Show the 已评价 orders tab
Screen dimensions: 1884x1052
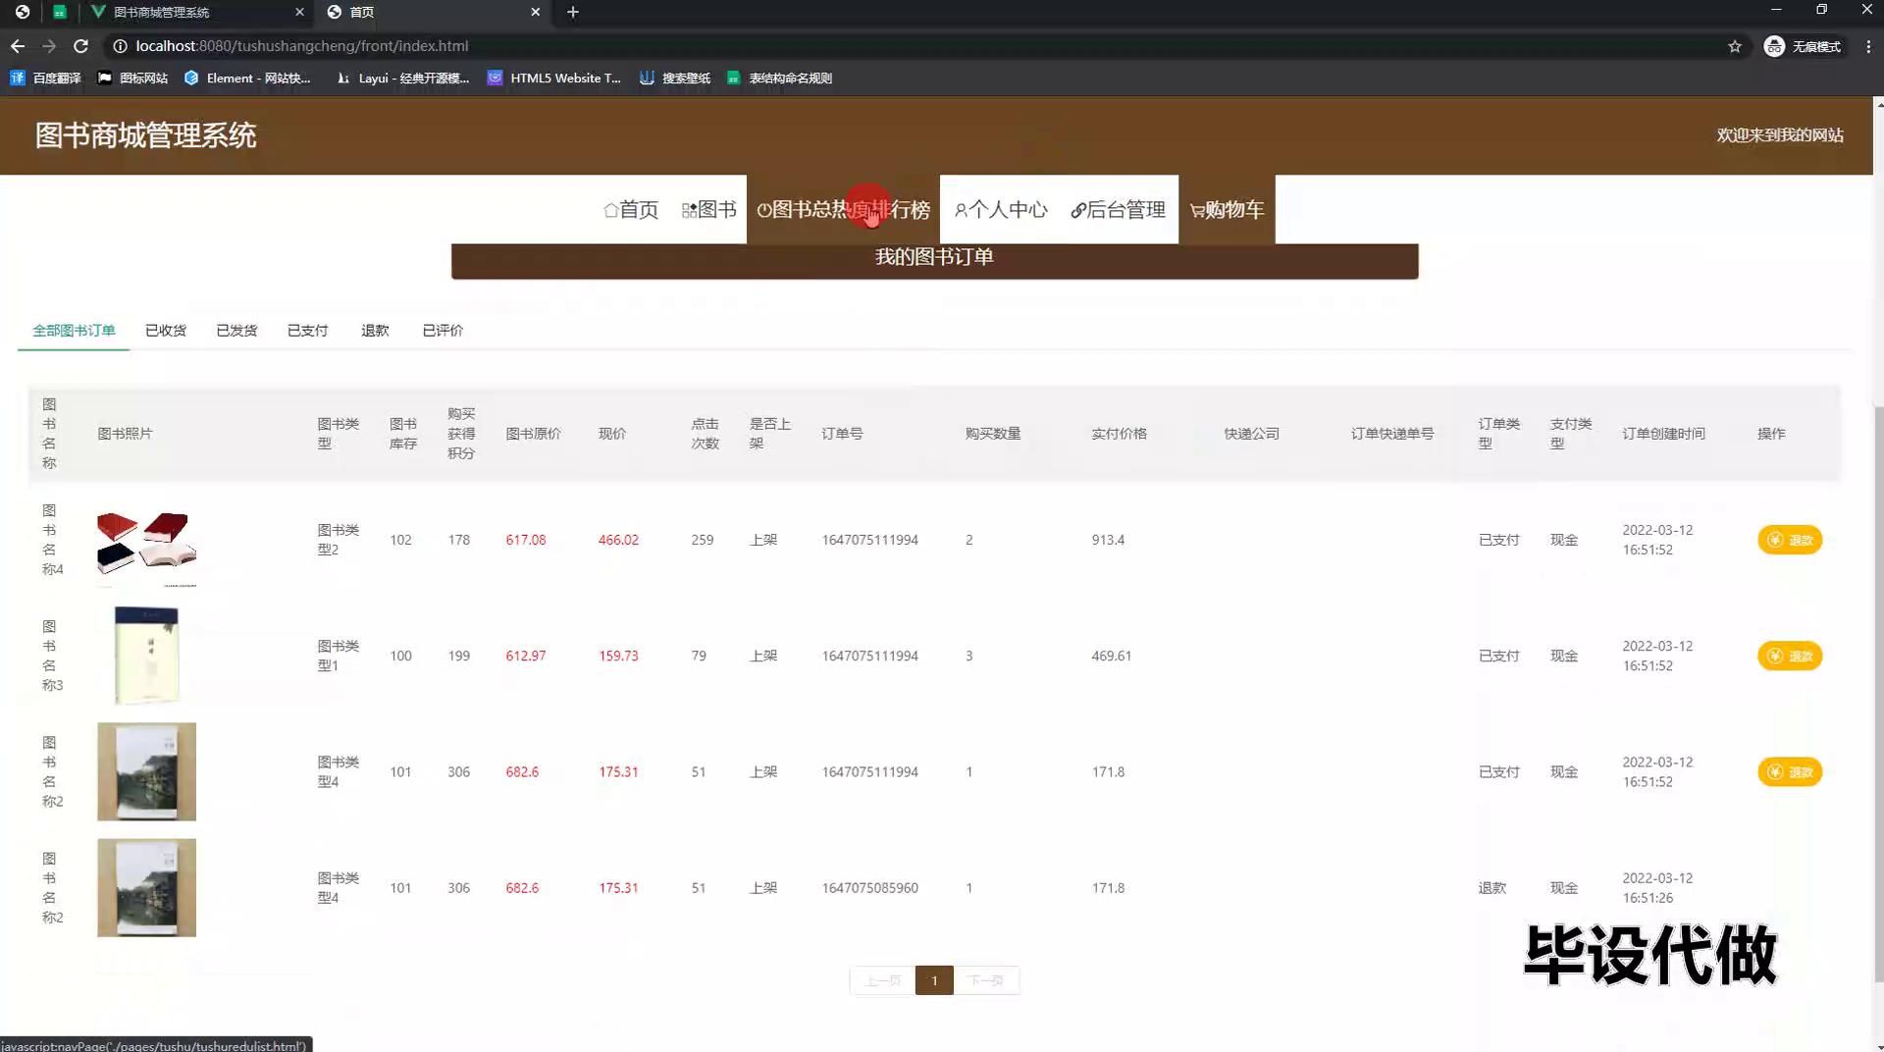pos(443,331)
